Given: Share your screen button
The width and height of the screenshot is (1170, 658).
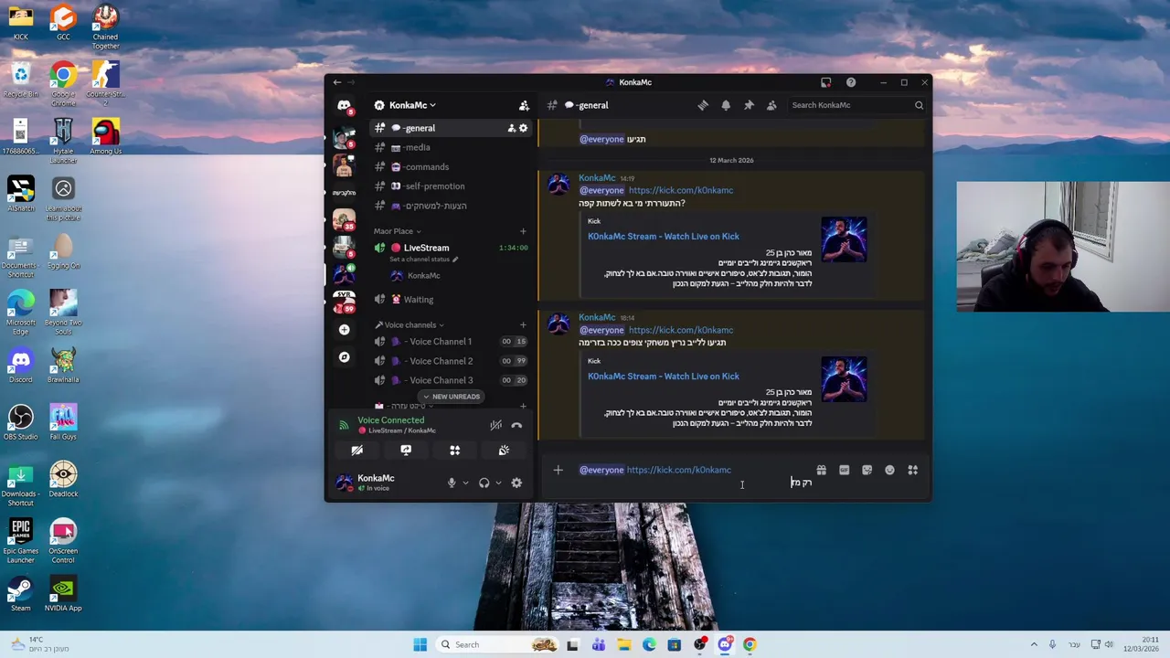Looking at the screenshot, I should (x=406, y=451).
